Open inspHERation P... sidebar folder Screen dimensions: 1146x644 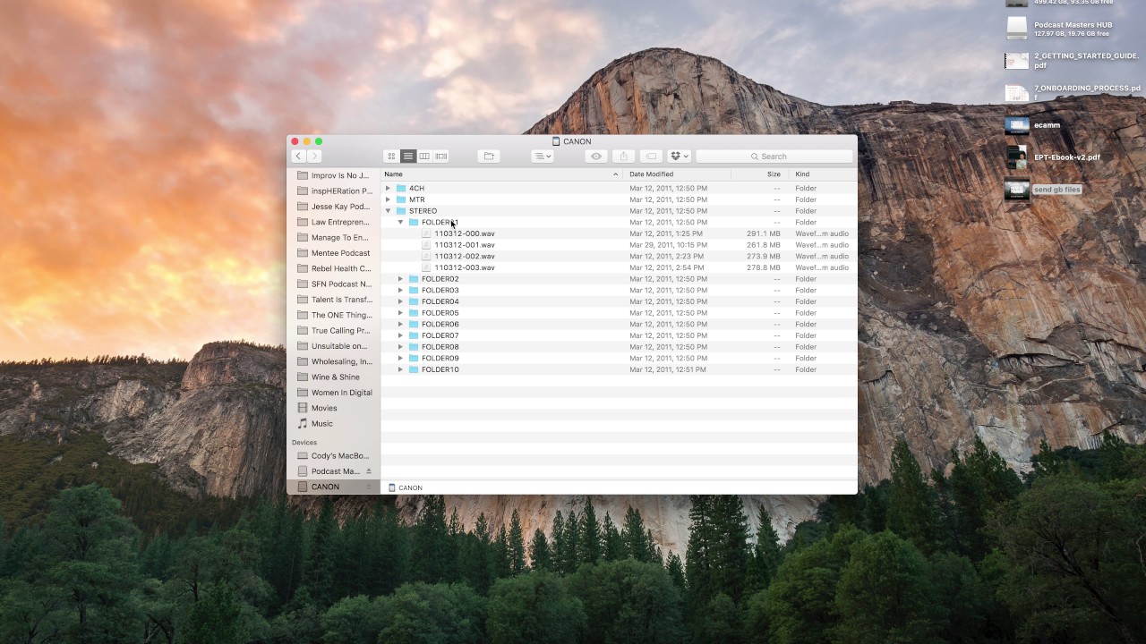click(333, 191)
